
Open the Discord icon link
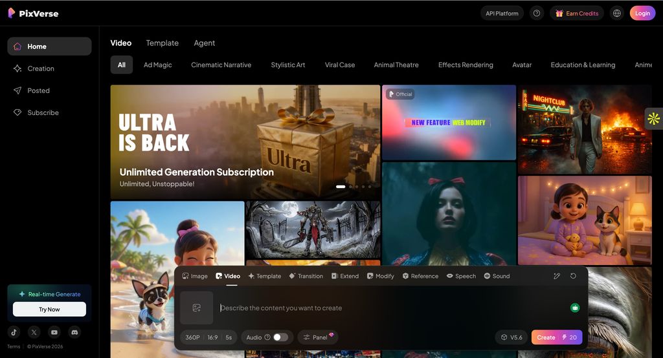click(x=74, y=332)
